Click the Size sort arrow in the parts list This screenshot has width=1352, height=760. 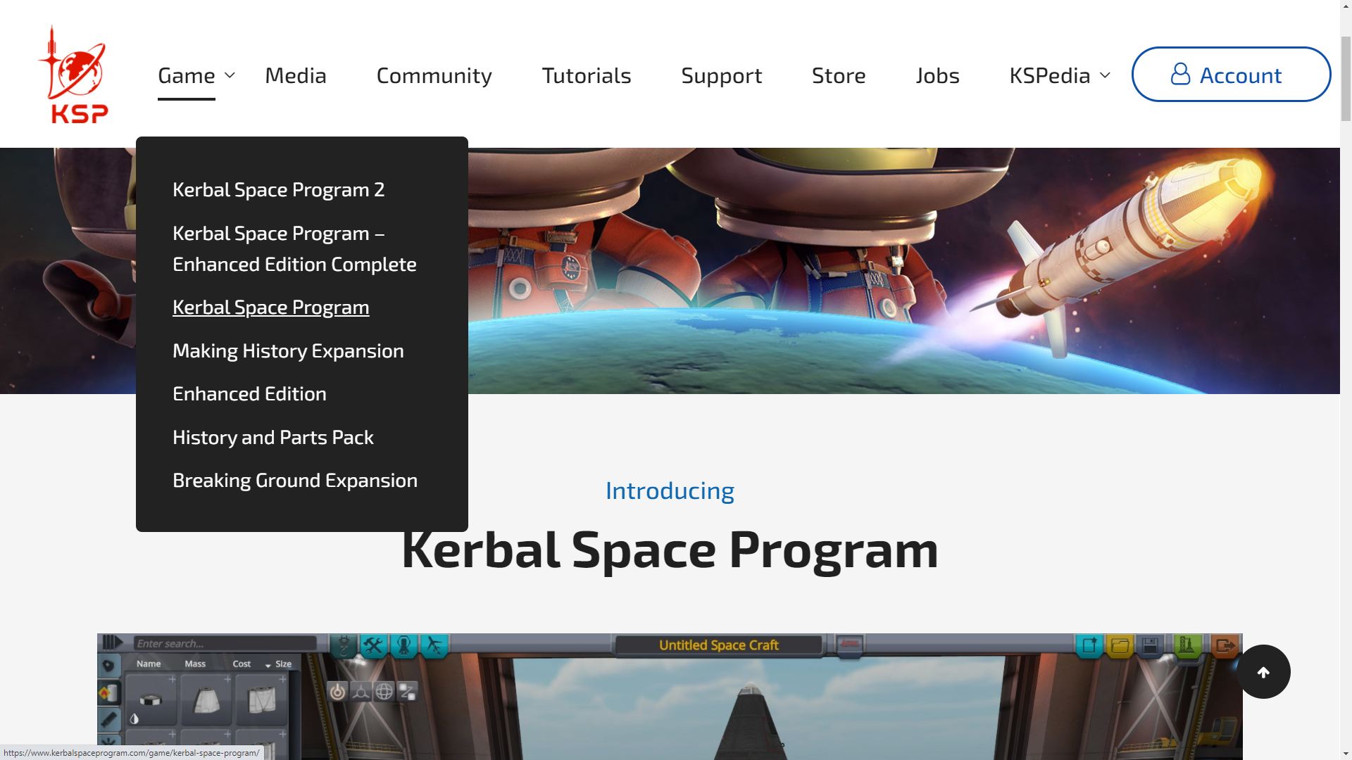coord(268,665)
